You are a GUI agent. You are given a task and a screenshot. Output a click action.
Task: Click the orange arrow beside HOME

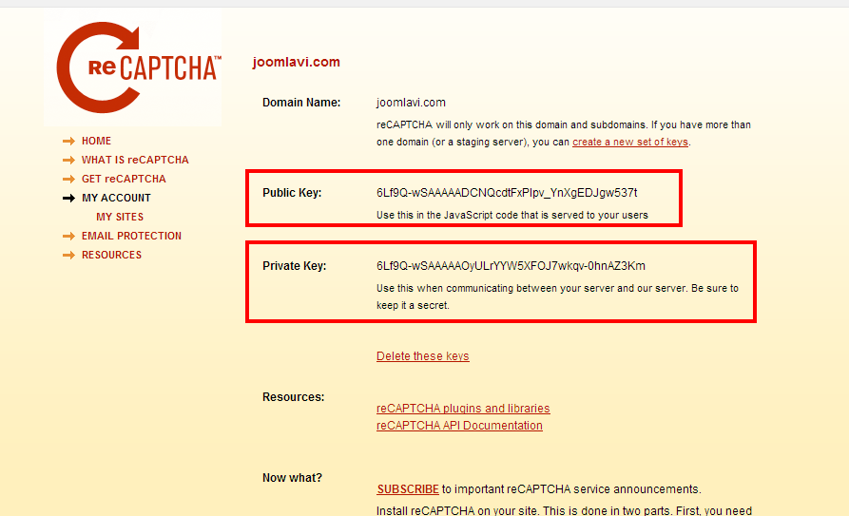(x=68, y=142)
